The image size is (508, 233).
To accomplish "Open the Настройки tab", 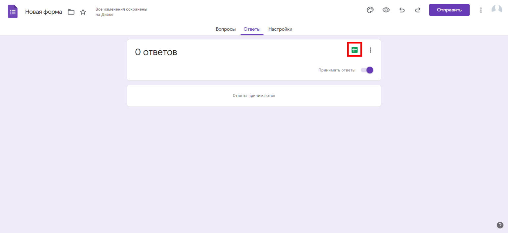I will click(280, 29).
